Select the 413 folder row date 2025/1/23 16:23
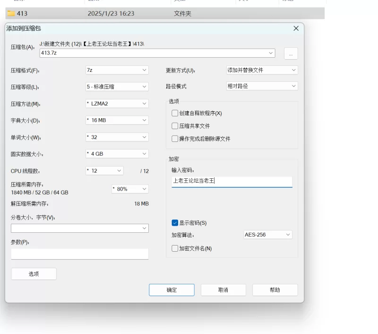 pyautogui.click(x=111, y=14)
